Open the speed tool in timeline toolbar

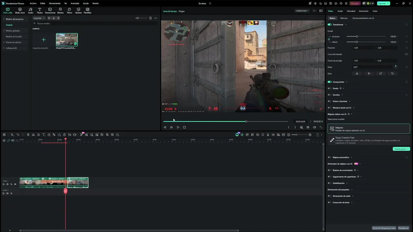59,135
